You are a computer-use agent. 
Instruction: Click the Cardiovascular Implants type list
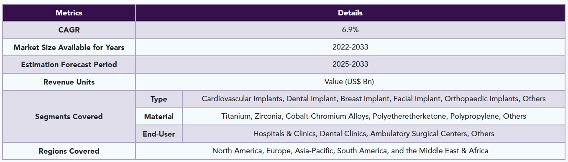pyautogui.click(x=374, y=99)
